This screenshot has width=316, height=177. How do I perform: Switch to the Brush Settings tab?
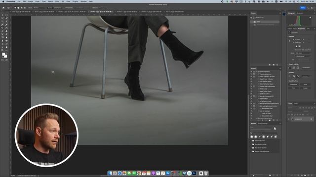[x=263, y=123]
